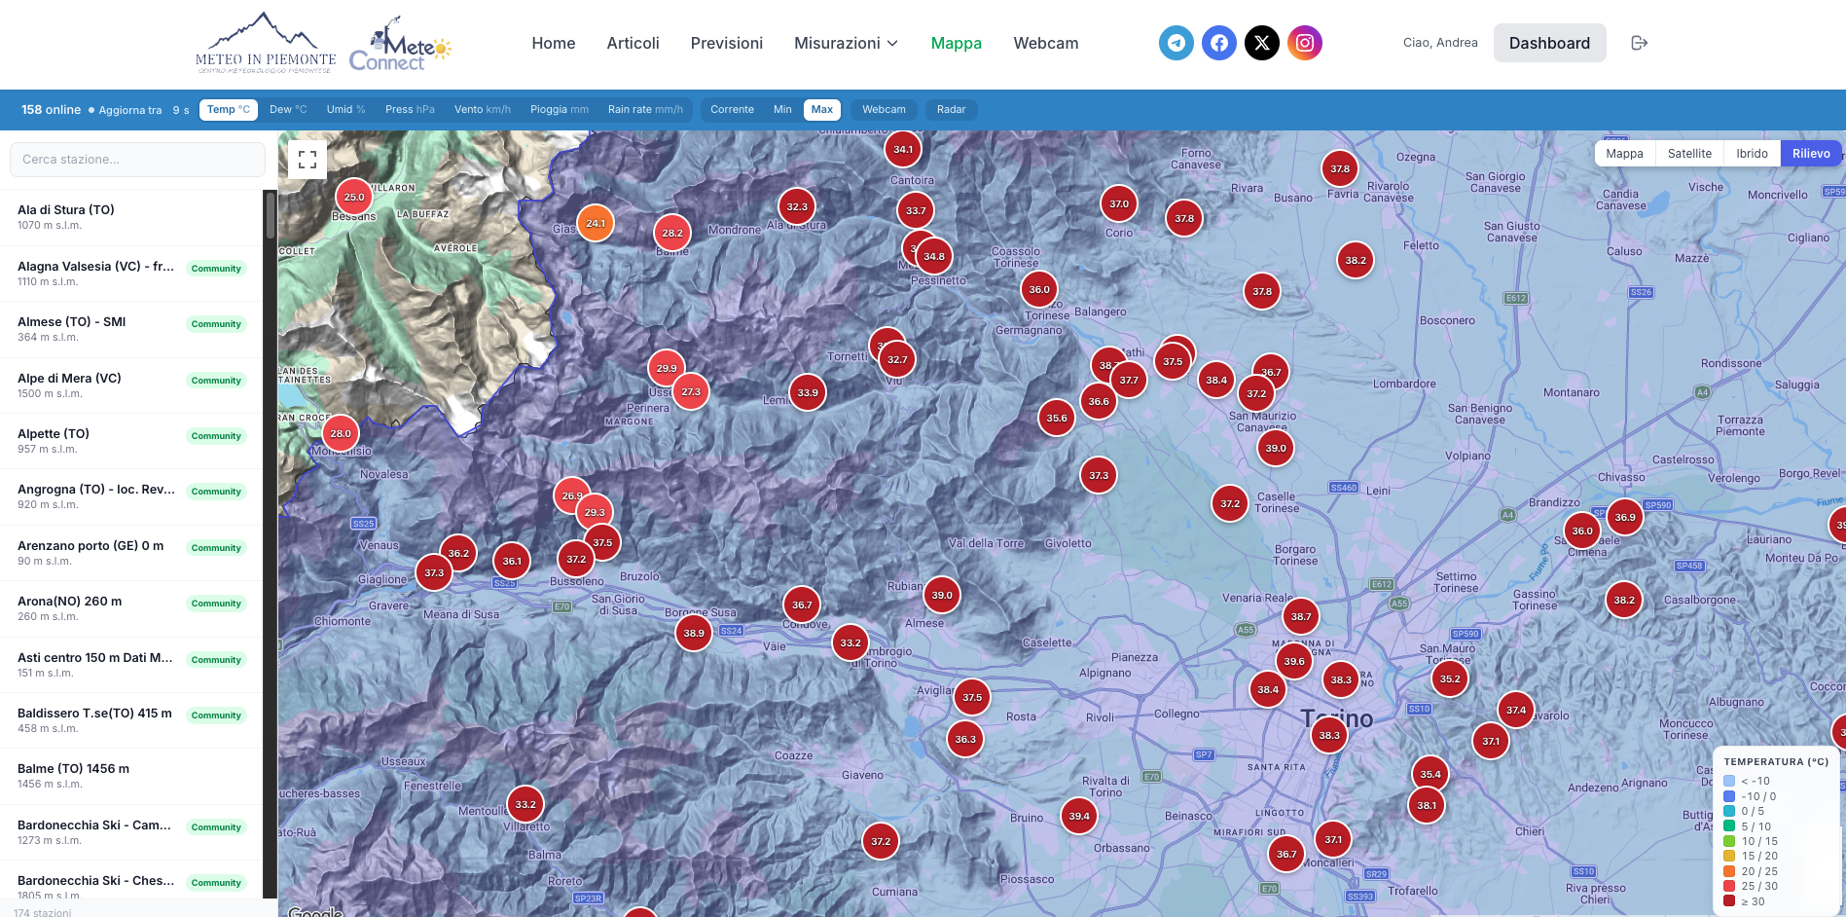1846x917 pixels.
Task: Toggle the Radar overlay button
Action: pyautogui.click(x=951, y=109)
